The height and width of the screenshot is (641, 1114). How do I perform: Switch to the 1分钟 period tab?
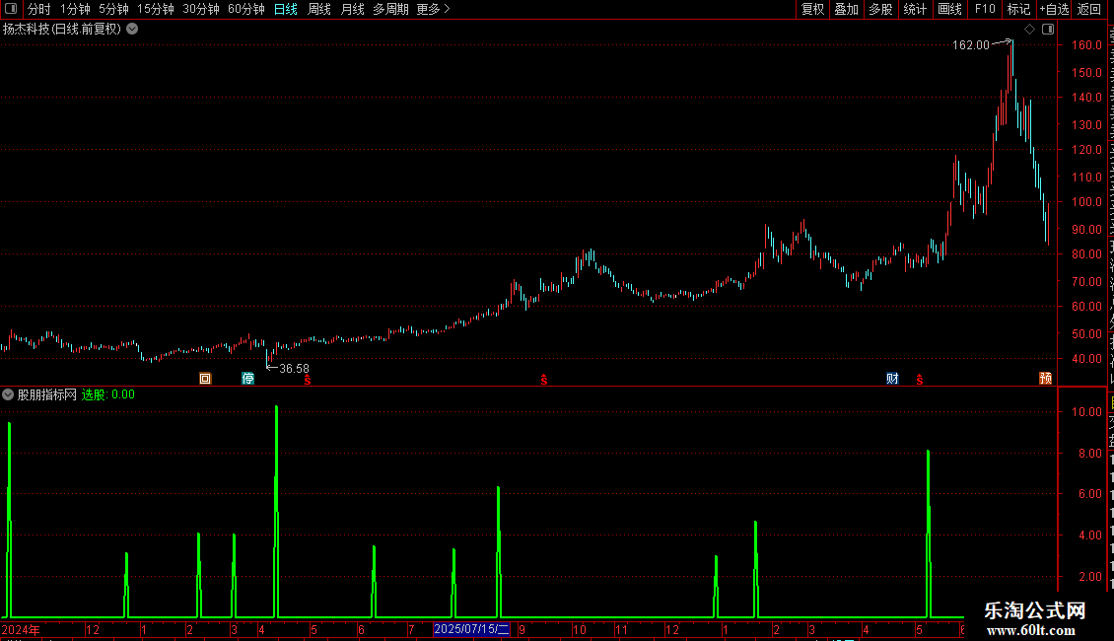[75, 9]
